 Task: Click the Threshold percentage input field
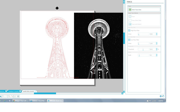153,49
